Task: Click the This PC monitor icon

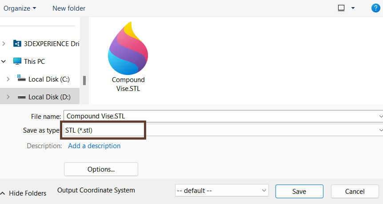Action: [x=17, y=61]
